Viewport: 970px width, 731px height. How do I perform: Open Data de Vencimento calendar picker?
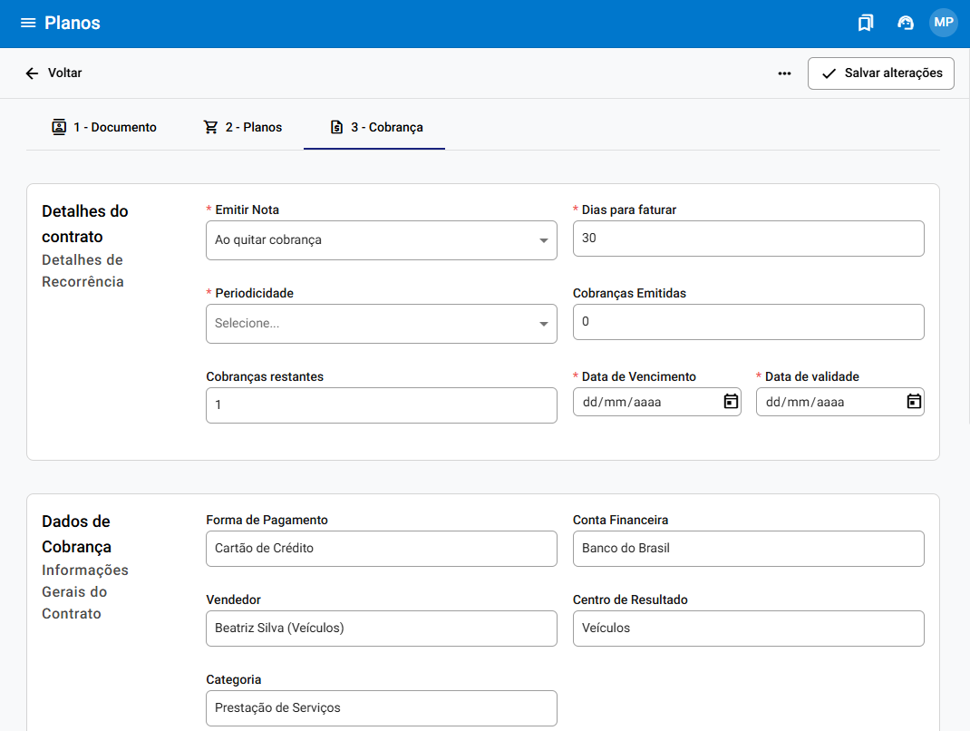coord(731,402)
